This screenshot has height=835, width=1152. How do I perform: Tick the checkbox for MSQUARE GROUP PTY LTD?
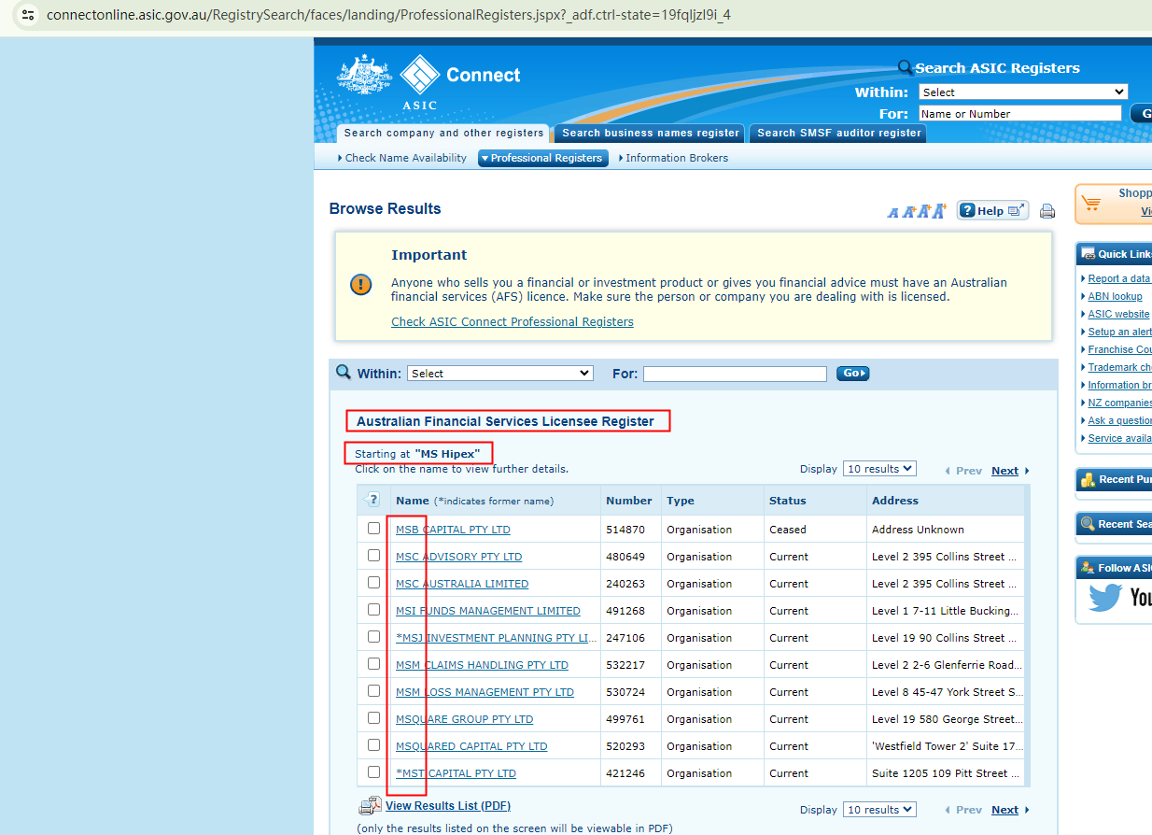click(x=373, y=717)
